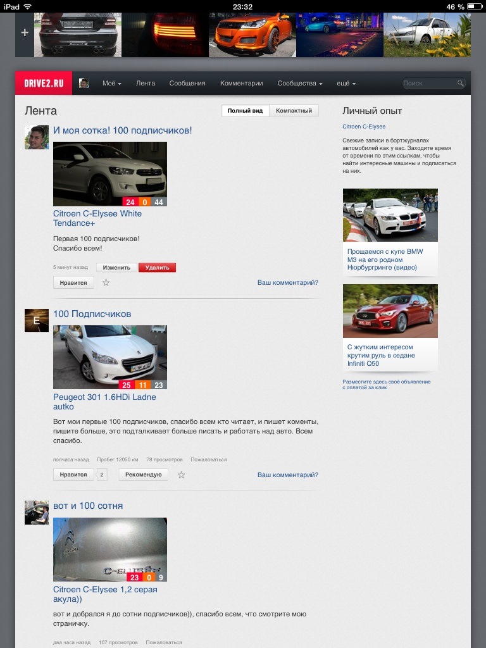Viewport: 486px width, 648px height.
Task: Open grey C-Elysee badge photo
Action: pos(110,550)
